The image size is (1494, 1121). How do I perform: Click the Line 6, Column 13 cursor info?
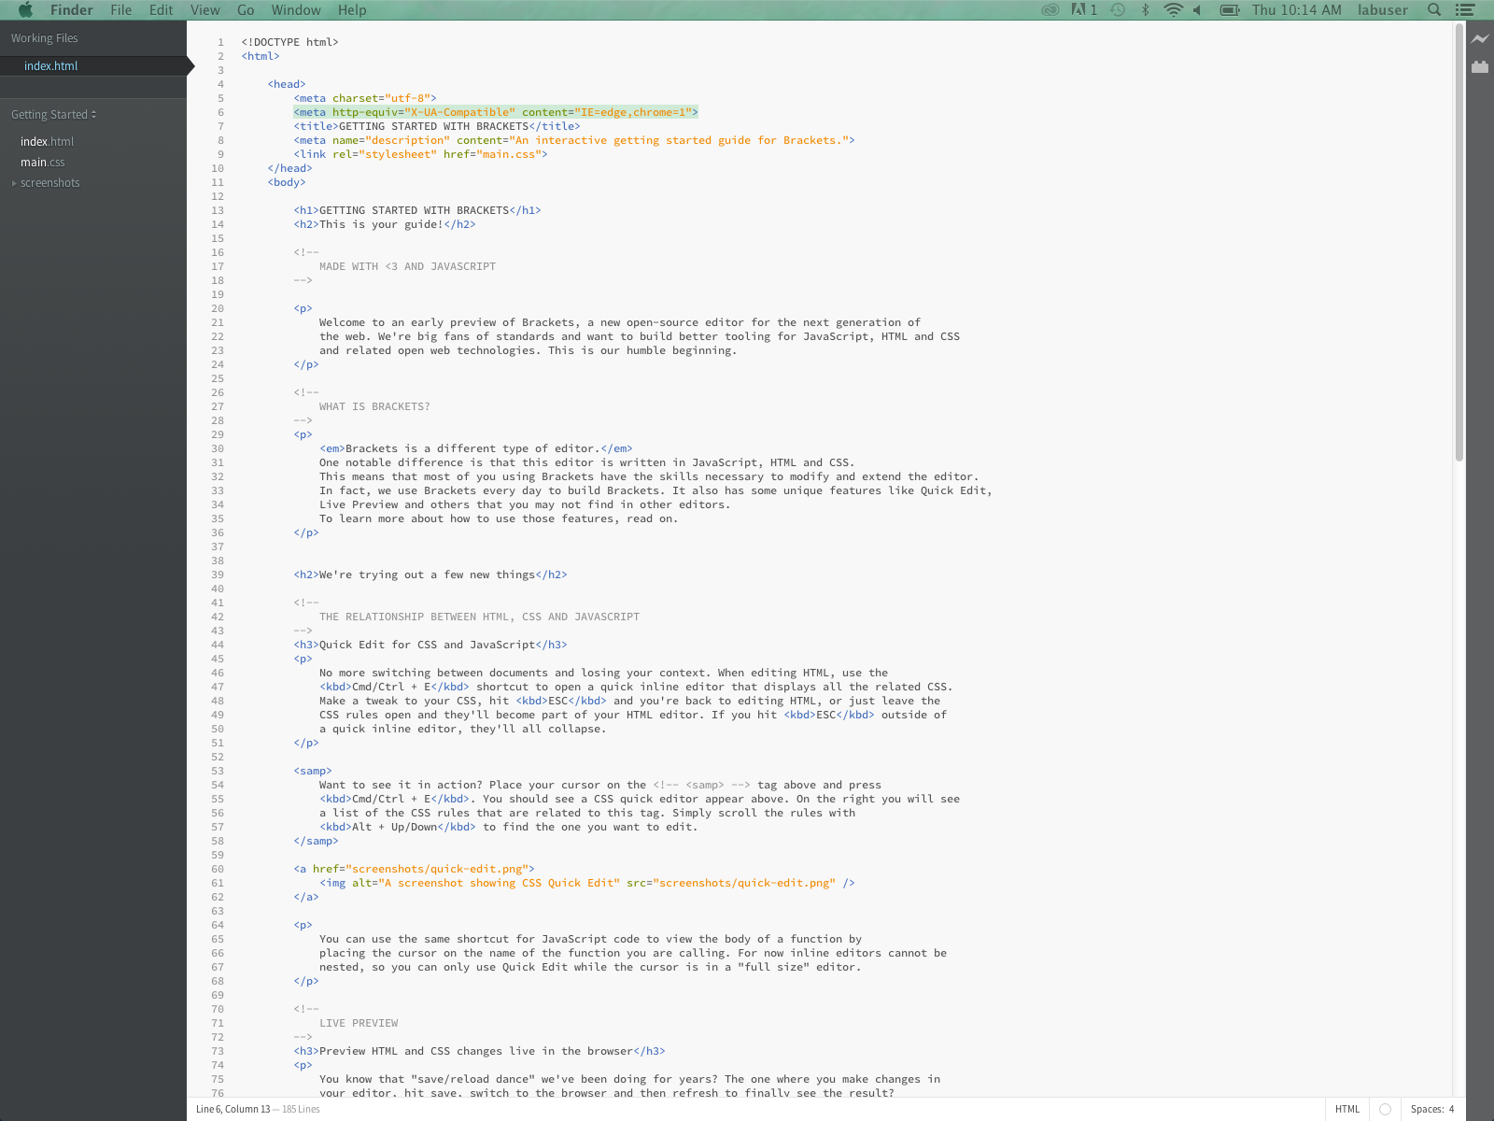(233, 1109)
